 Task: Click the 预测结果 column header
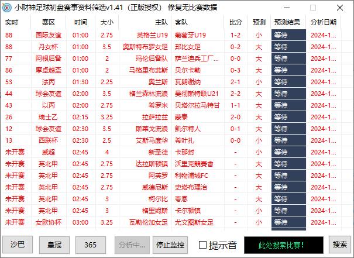pyautogui.click(x=287, y=22)
